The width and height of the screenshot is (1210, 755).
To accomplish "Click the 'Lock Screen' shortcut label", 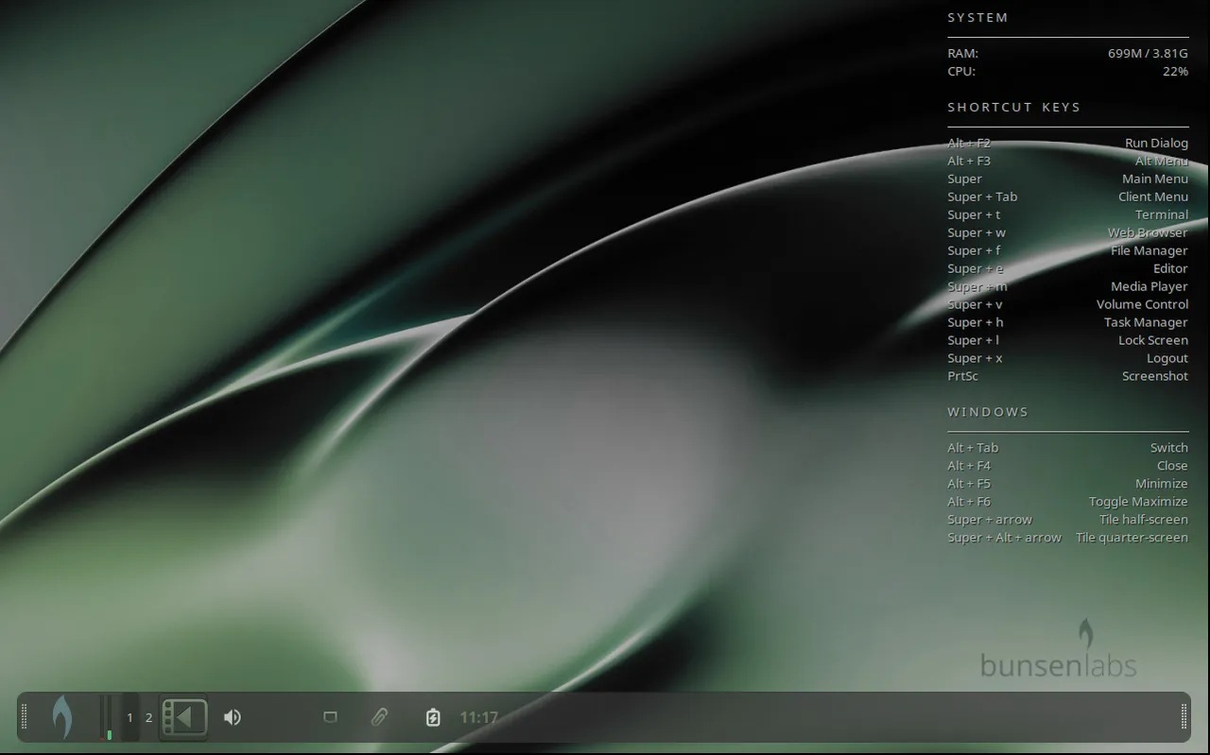I will 1153,341.
